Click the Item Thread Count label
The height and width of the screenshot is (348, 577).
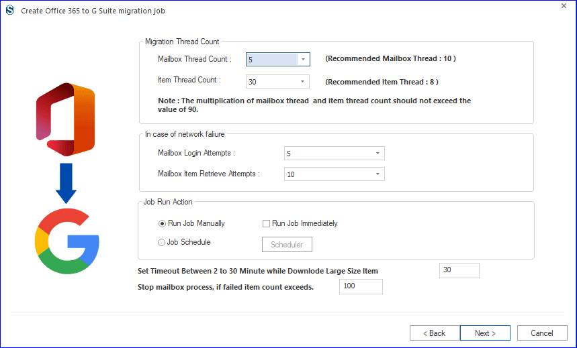189,80
